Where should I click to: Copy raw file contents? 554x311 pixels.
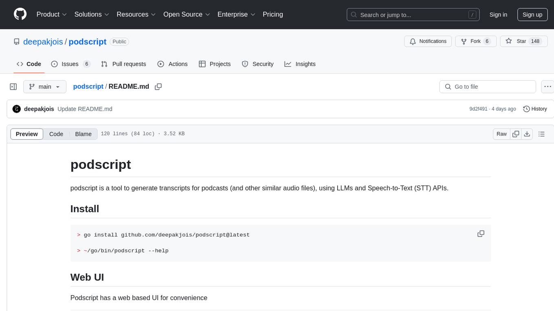pyautogui.click(x=516, y=134)
